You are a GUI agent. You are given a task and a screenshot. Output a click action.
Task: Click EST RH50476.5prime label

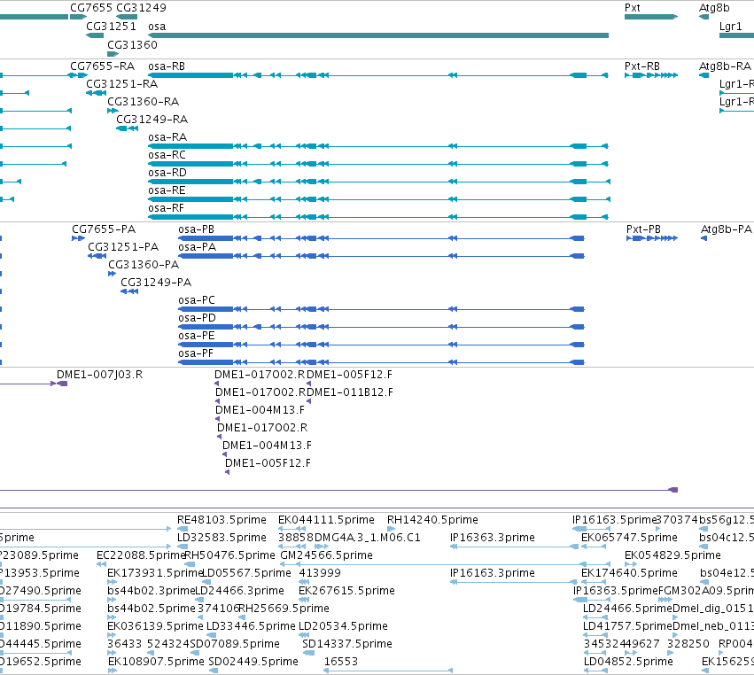229,555
